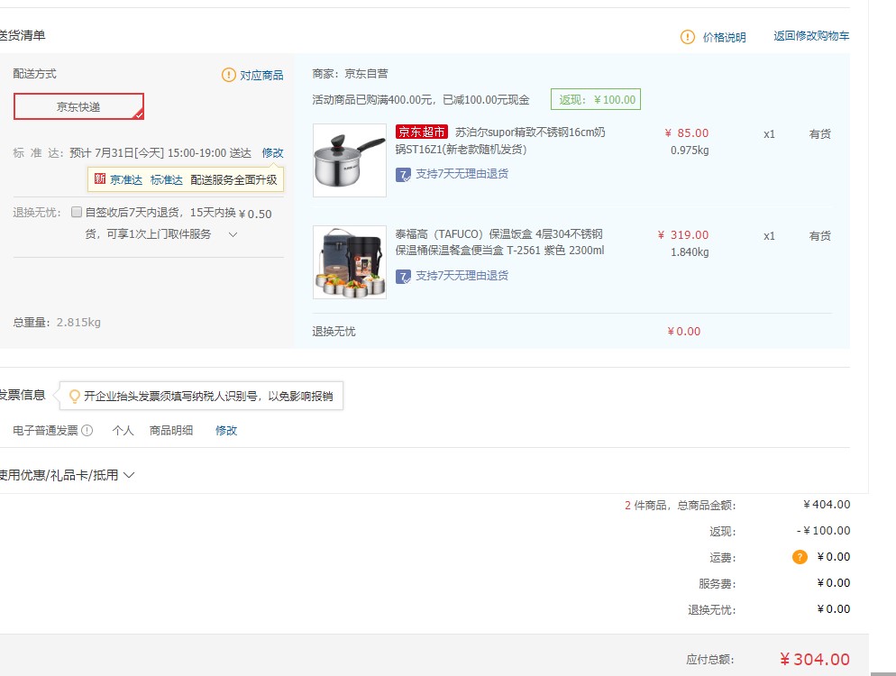Open Supor milk pot thumbnail
Screen dimensions: 896x676
tap(350, 160)
